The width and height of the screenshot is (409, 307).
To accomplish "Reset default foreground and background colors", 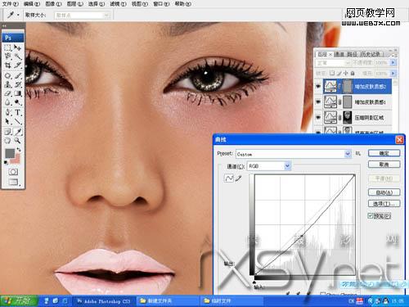I will (x=6, y=163).
